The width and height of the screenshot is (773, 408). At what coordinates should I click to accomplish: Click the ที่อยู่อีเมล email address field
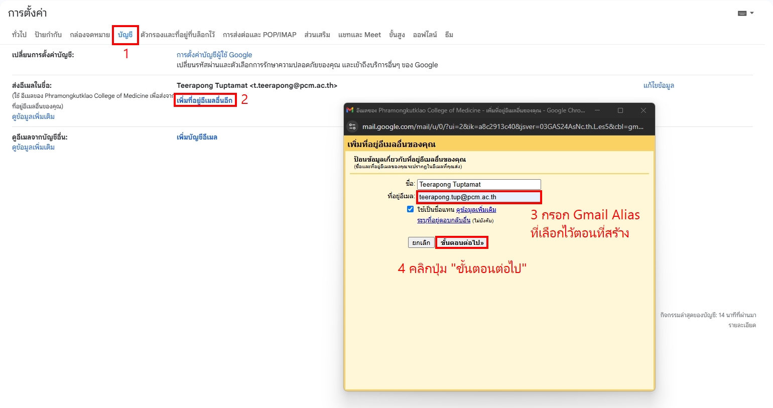[478, 197]
